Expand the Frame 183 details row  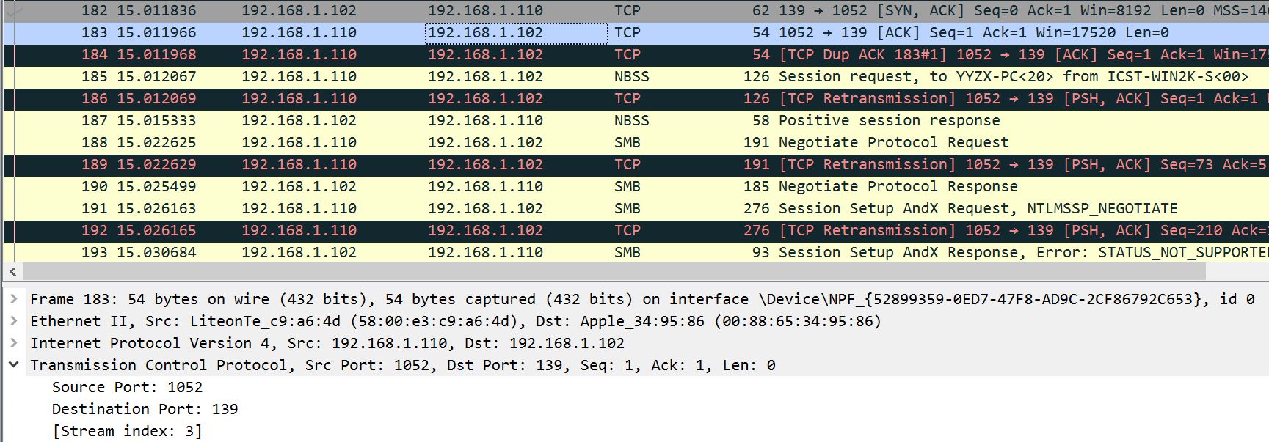[13, 299]
